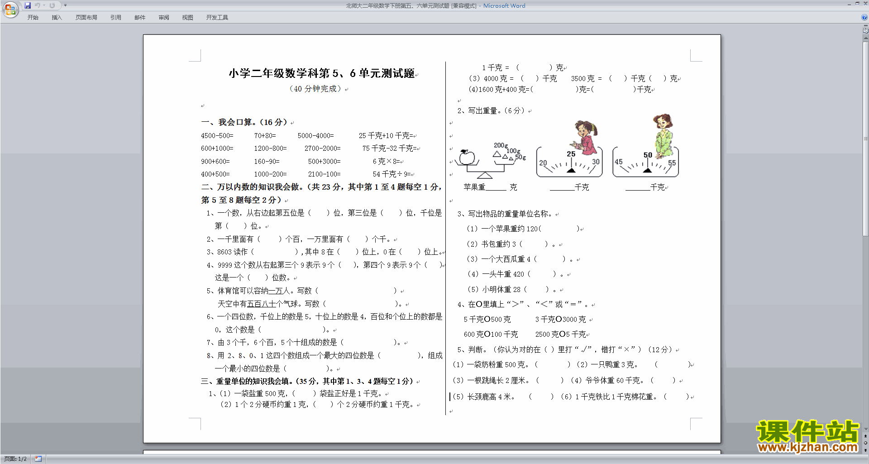Click the line (4)1600克+400克=

click(x=560, y=90)
